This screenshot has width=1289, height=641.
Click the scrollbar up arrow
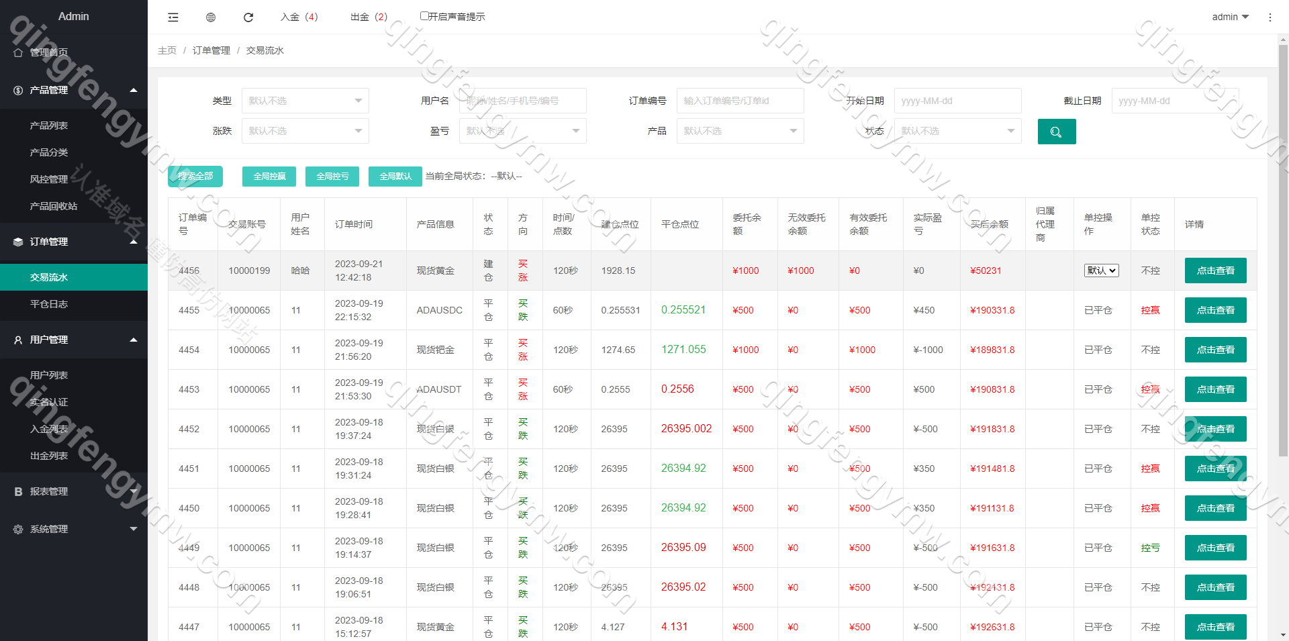[x=1283, y=40]
